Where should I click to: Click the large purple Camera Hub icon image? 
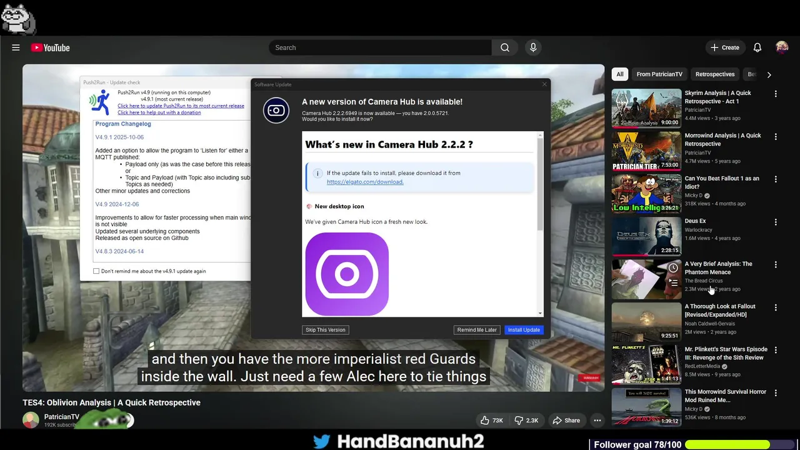pos(347,274)
